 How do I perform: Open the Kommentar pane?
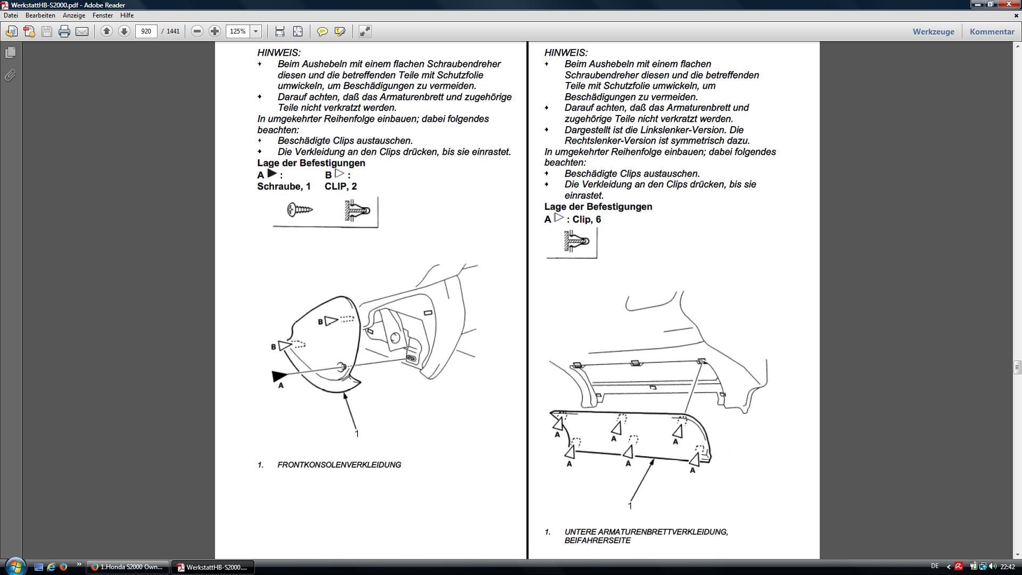point(992,31)
